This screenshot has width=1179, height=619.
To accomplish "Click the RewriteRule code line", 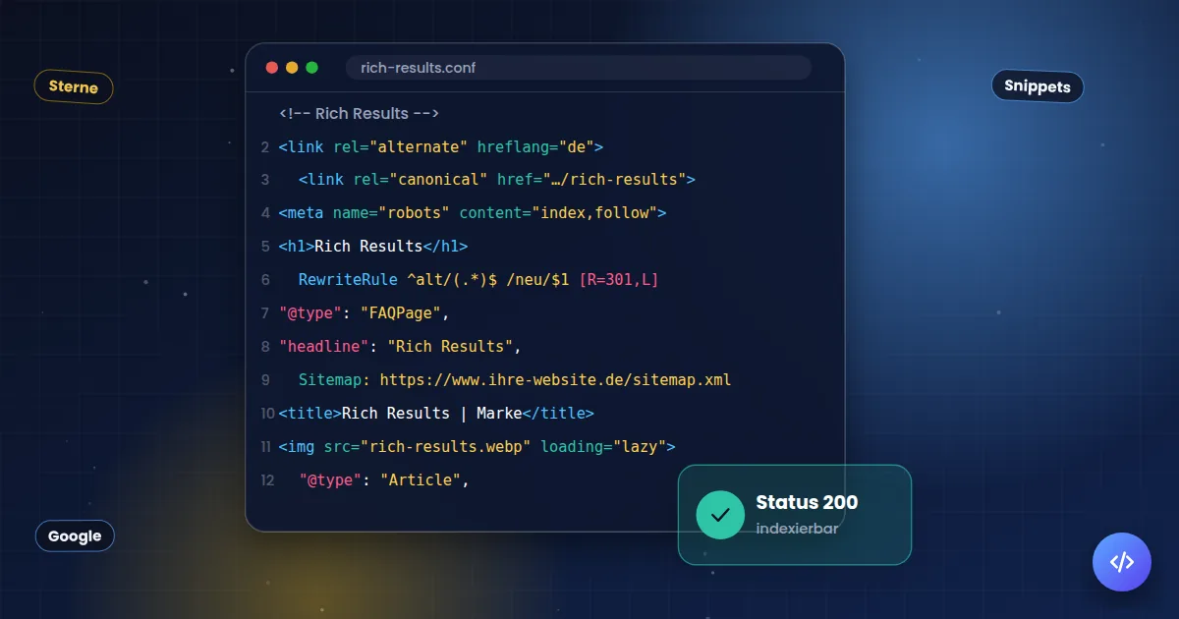I will click(x=478, y=280).
